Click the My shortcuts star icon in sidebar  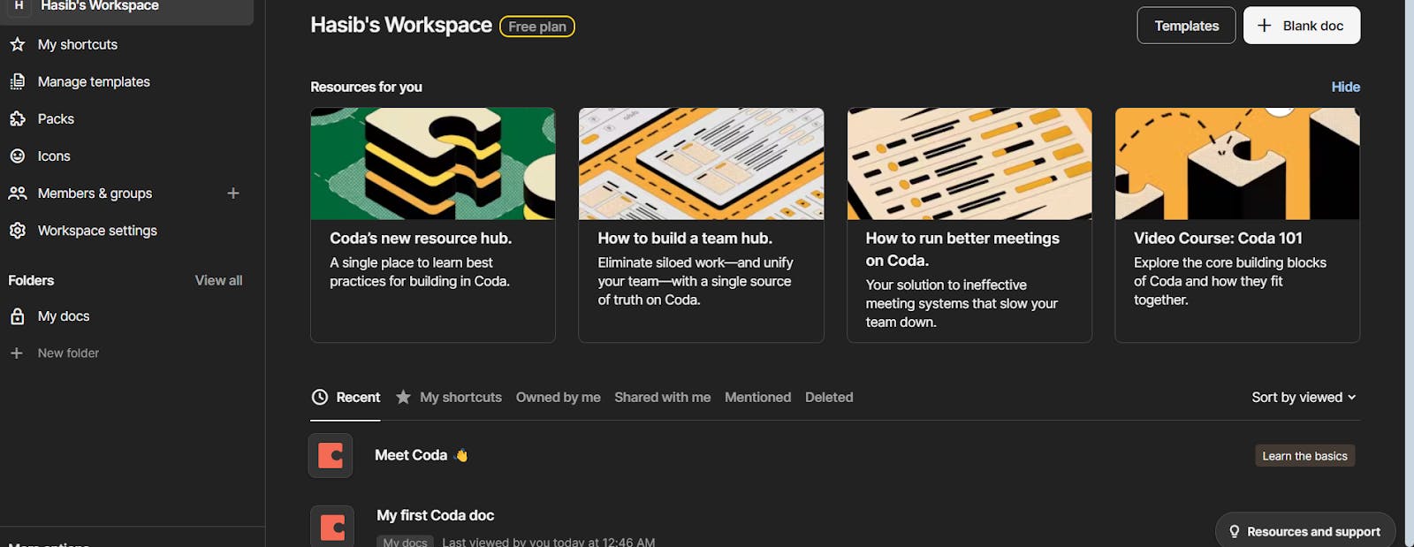pos(18,44)
